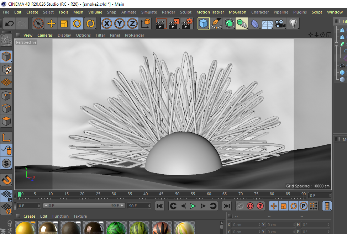Add a Light object
The image size is (347, 234).
[293, 23]
